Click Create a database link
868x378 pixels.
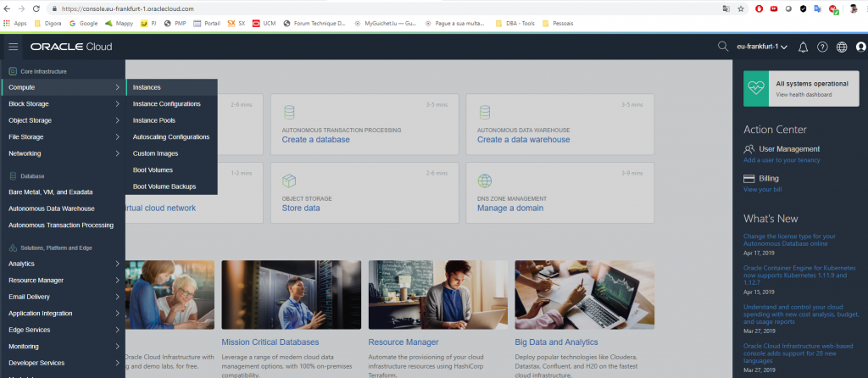point(315,140)
